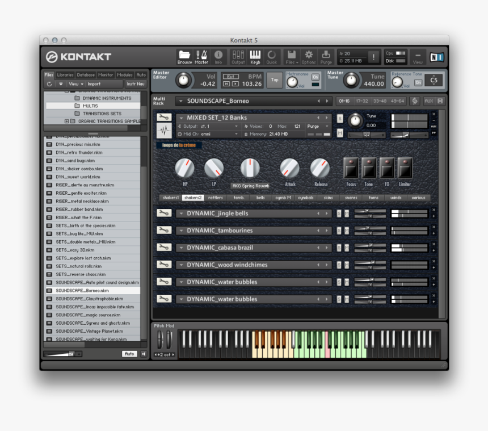Screen dimensions: 488x431
Task: Open the Output st. 1 dropdown
Action: pyautogui.click(x=236, y=126)
